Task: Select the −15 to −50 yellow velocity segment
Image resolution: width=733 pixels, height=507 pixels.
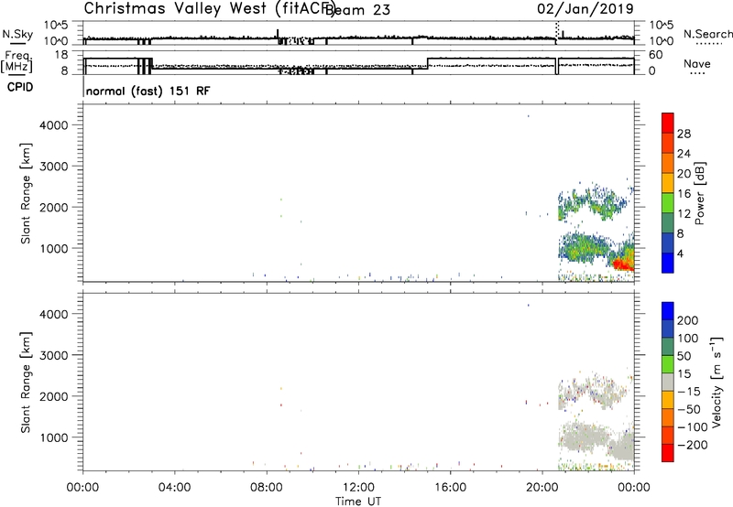Action: [668, 400]
